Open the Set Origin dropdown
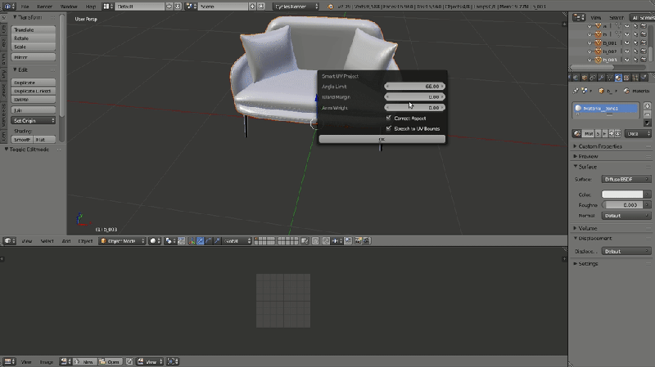The image size is (655, 367). pos(34,120)
